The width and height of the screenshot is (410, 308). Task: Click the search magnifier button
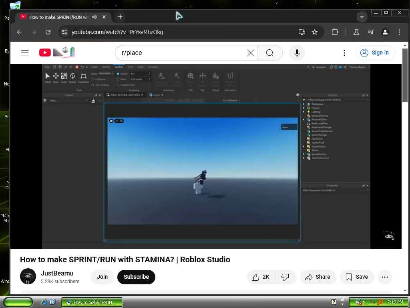coord(270,53)
